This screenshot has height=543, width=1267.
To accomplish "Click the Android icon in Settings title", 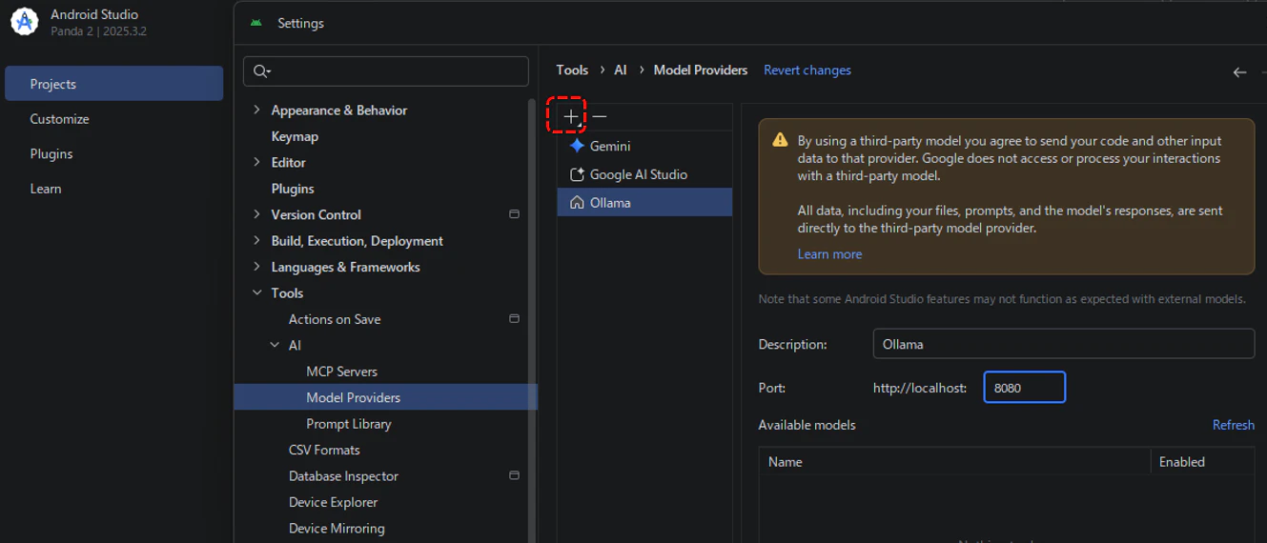I will 255,23.
